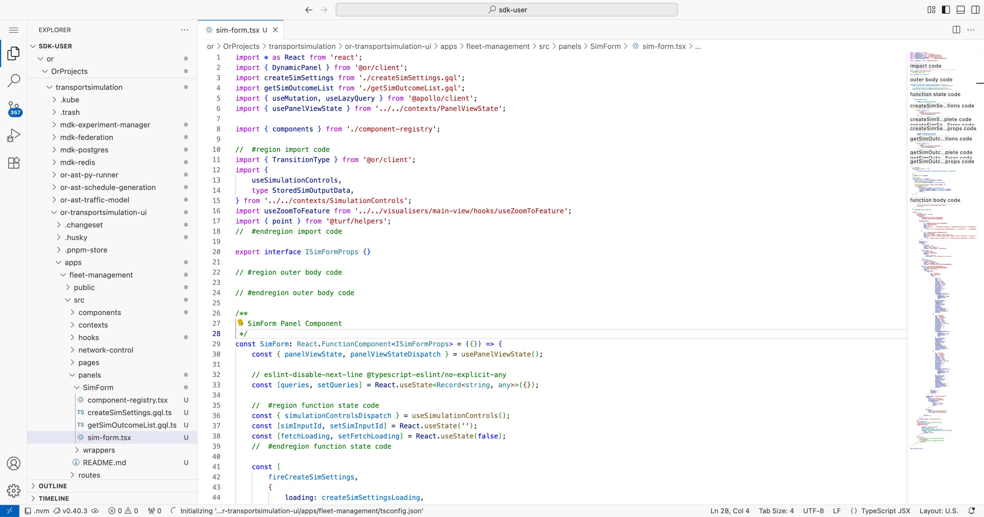Screen dimensions: 984x517
Task: Change Tab Size: 4 setting
Action: (x=776, y=511)
